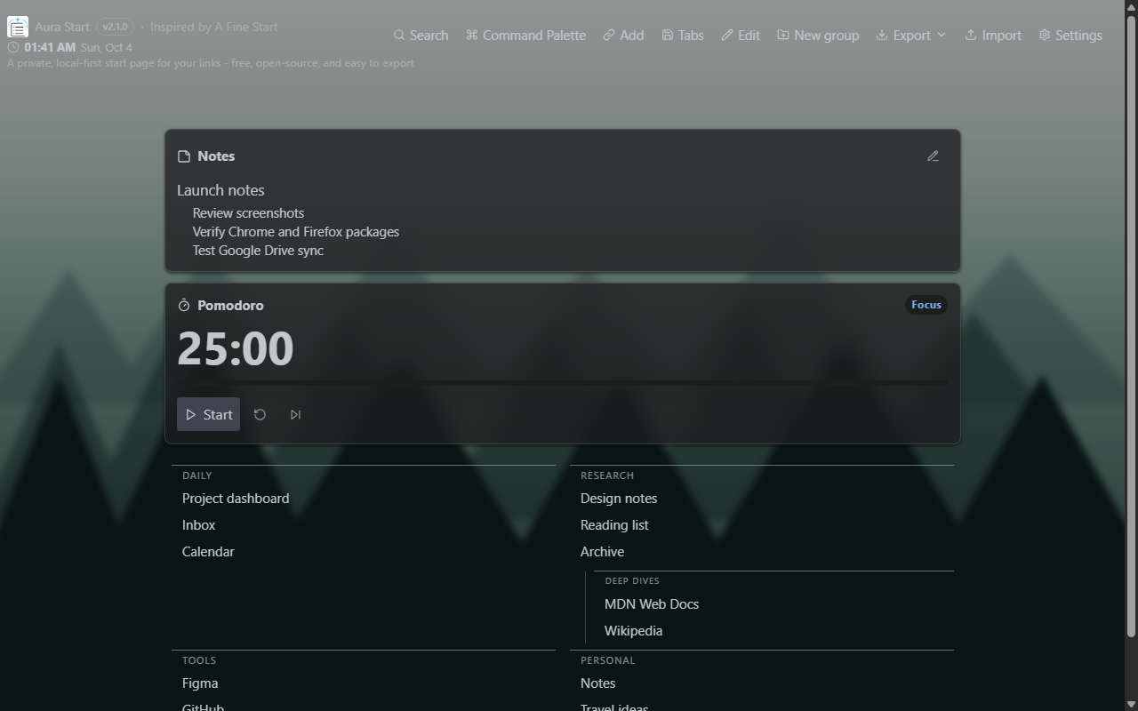Screen dimensions: 1138x711
Task: Open the Archive link
Action: 602,552
